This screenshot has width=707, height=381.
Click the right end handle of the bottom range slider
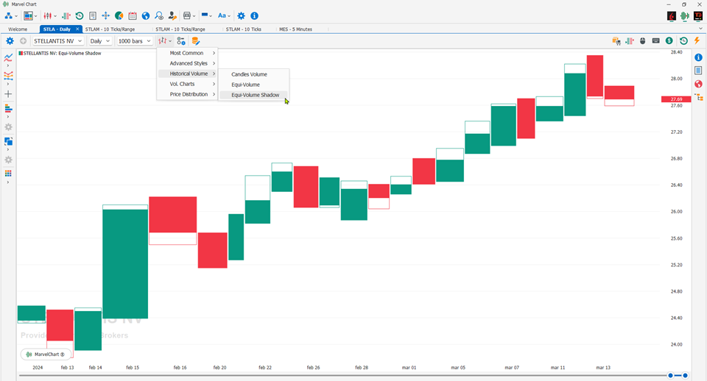[685, 375]
